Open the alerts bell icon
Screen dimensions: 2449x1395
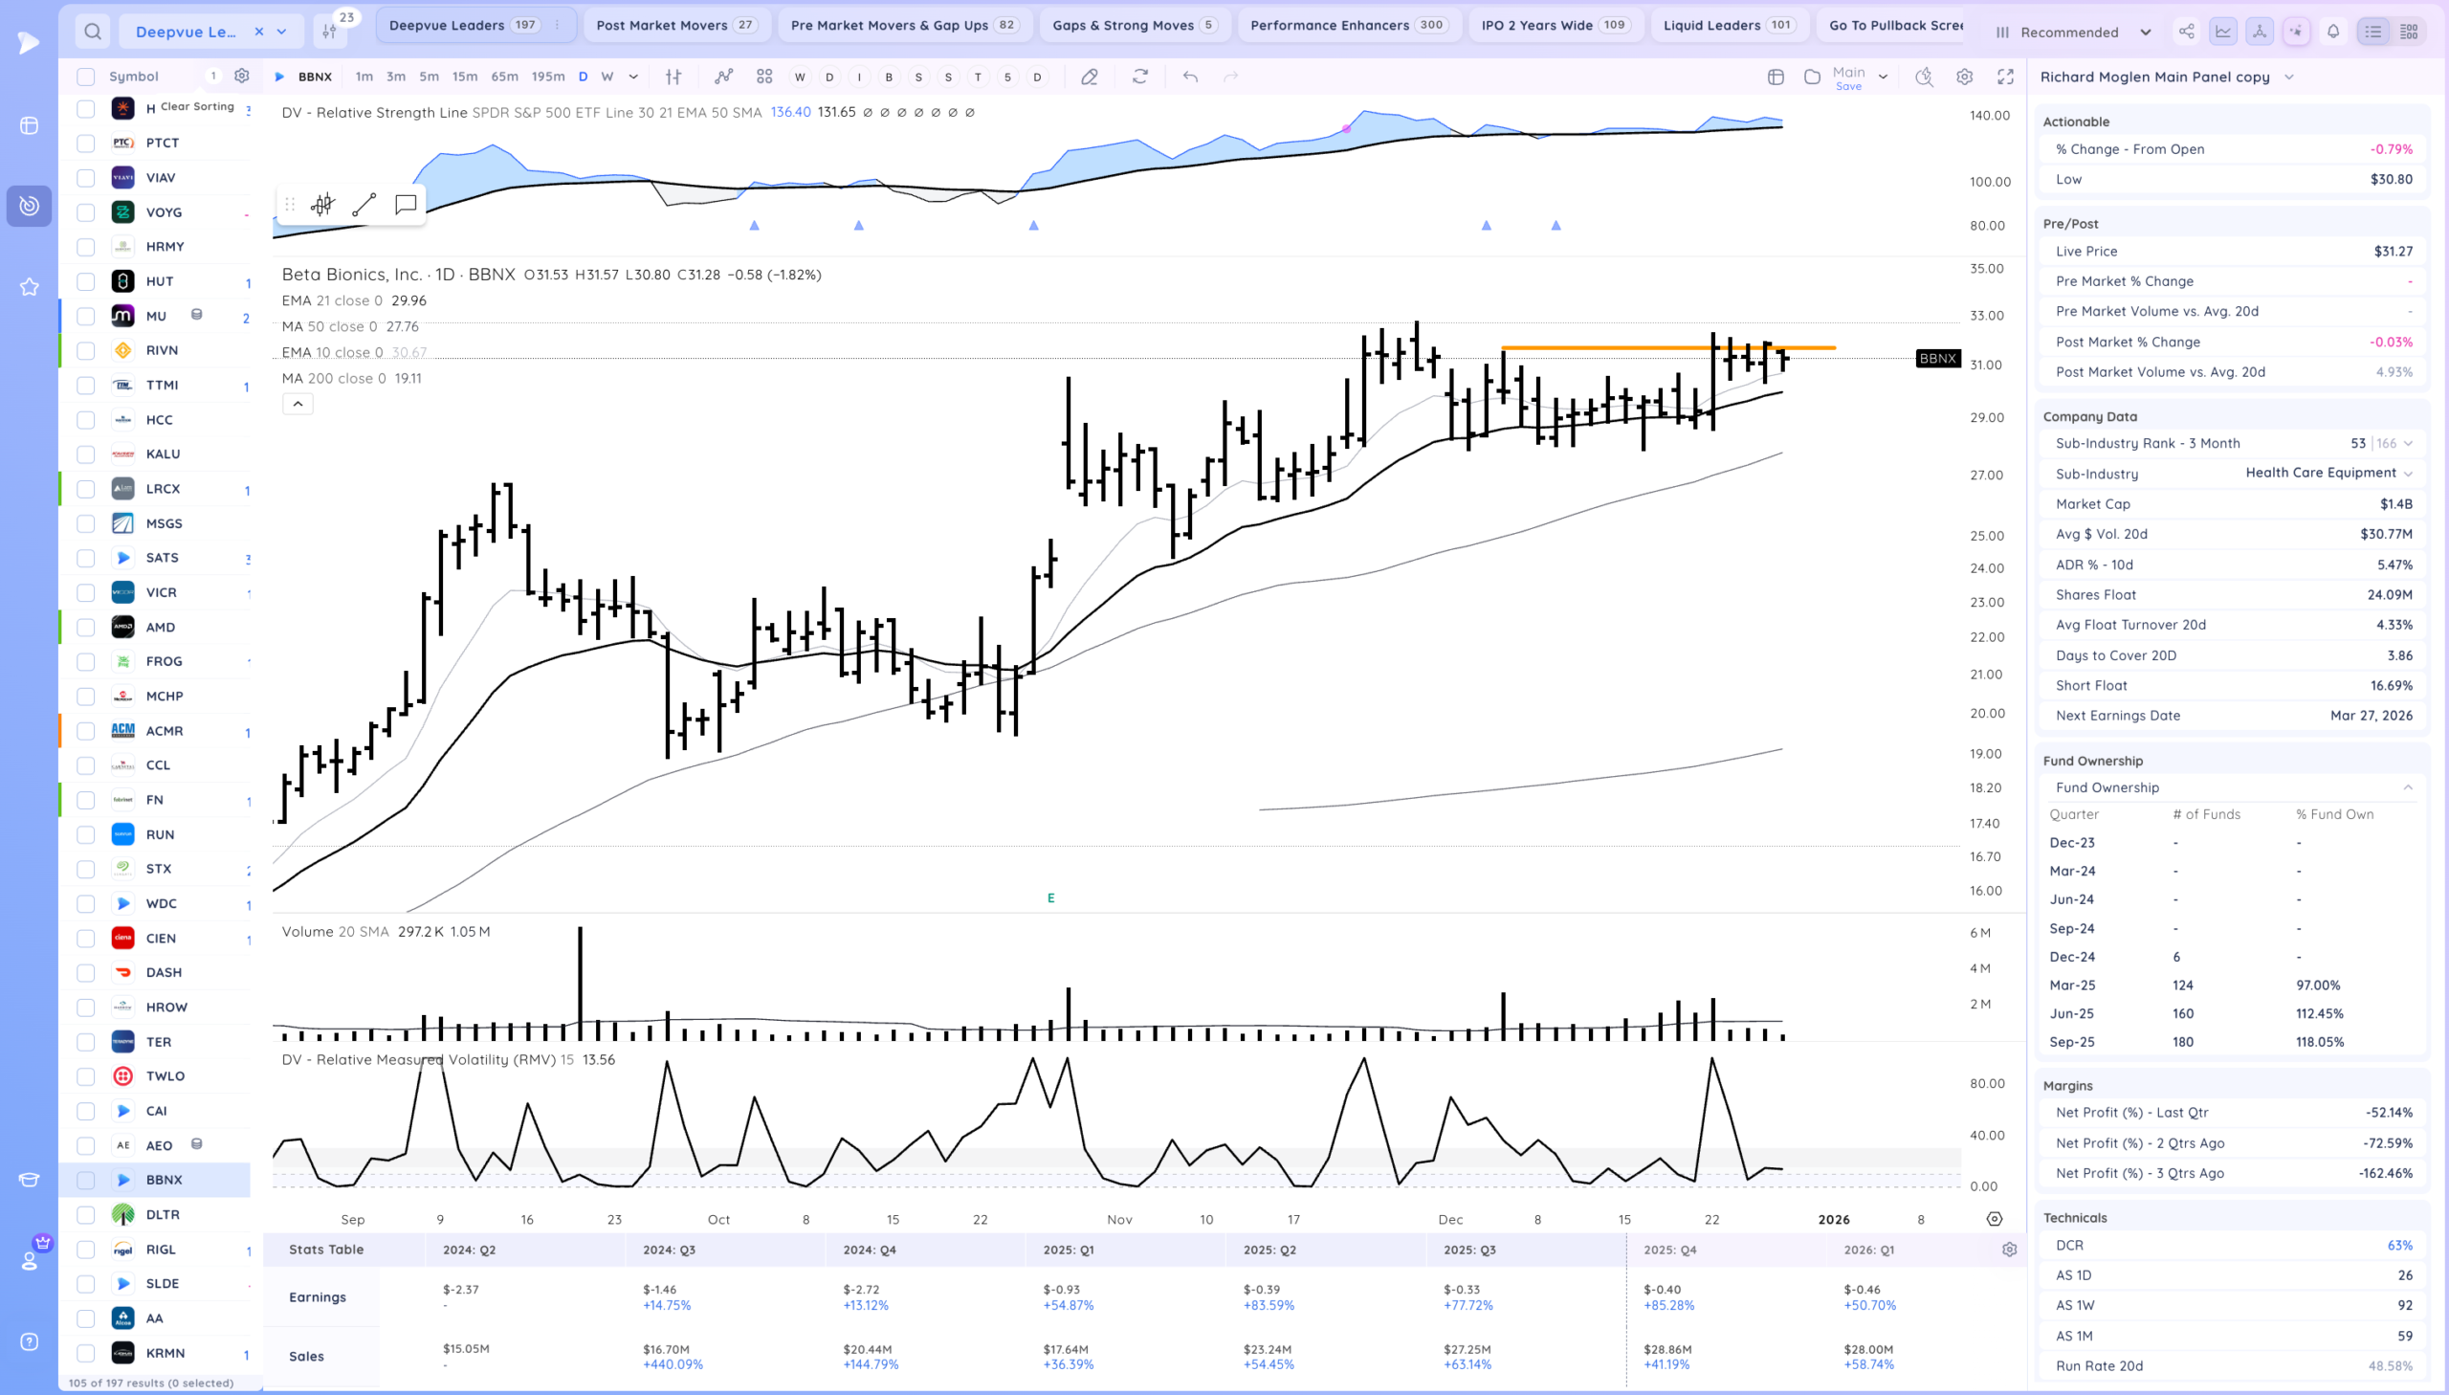pos(2333,32)
